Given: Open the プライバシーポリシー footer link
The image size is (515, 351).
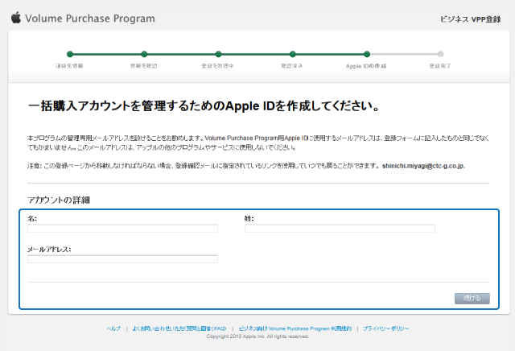Looking at the screenshot, I should tap(385, 329).
